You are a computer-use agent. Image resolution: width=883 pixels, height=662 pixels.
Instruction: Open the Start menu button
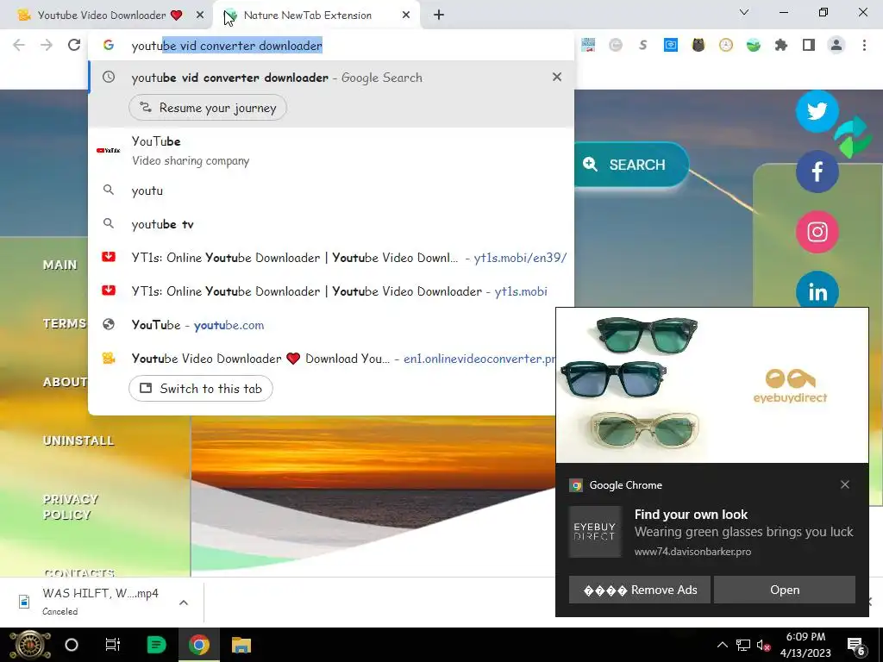click(29, 645)
